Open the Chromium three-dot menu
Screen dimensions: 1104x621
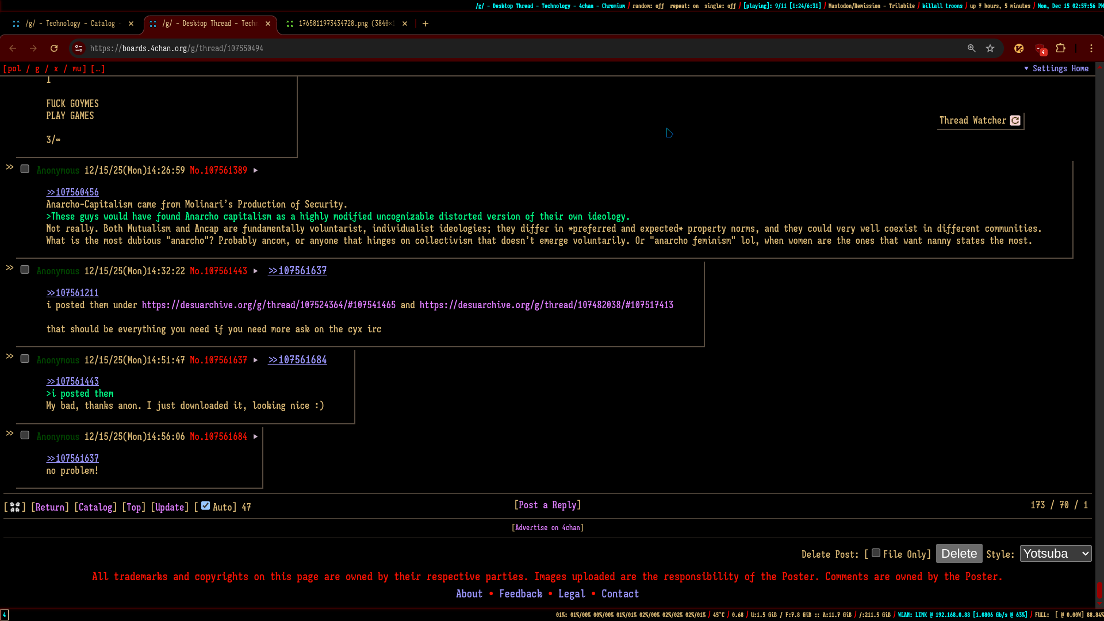pyautogui.click(x=1091, y=48)
